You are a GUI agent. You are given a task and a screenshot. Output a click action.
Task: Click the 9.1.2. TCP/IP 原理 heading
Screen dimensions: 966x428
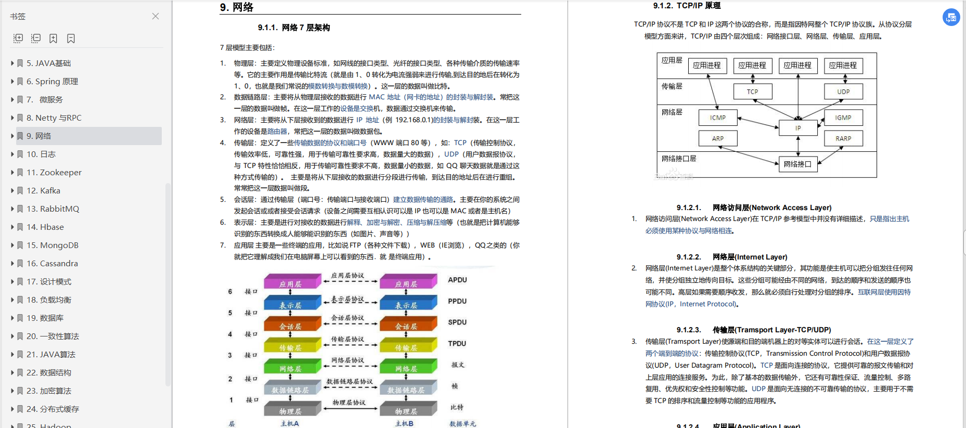point(687,5)
